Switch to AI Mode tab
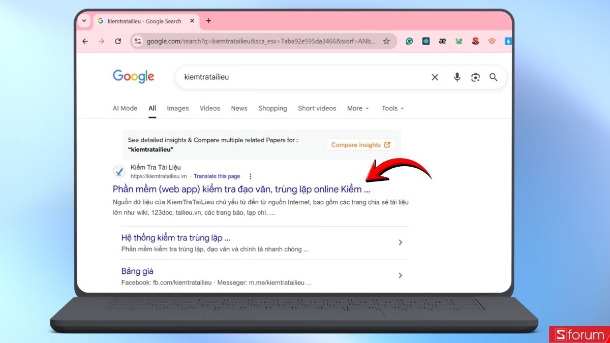 (x=125, y=108)
